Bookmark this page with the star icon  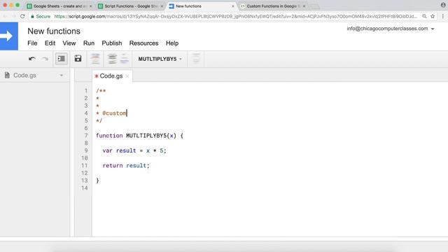pos(433,16)
